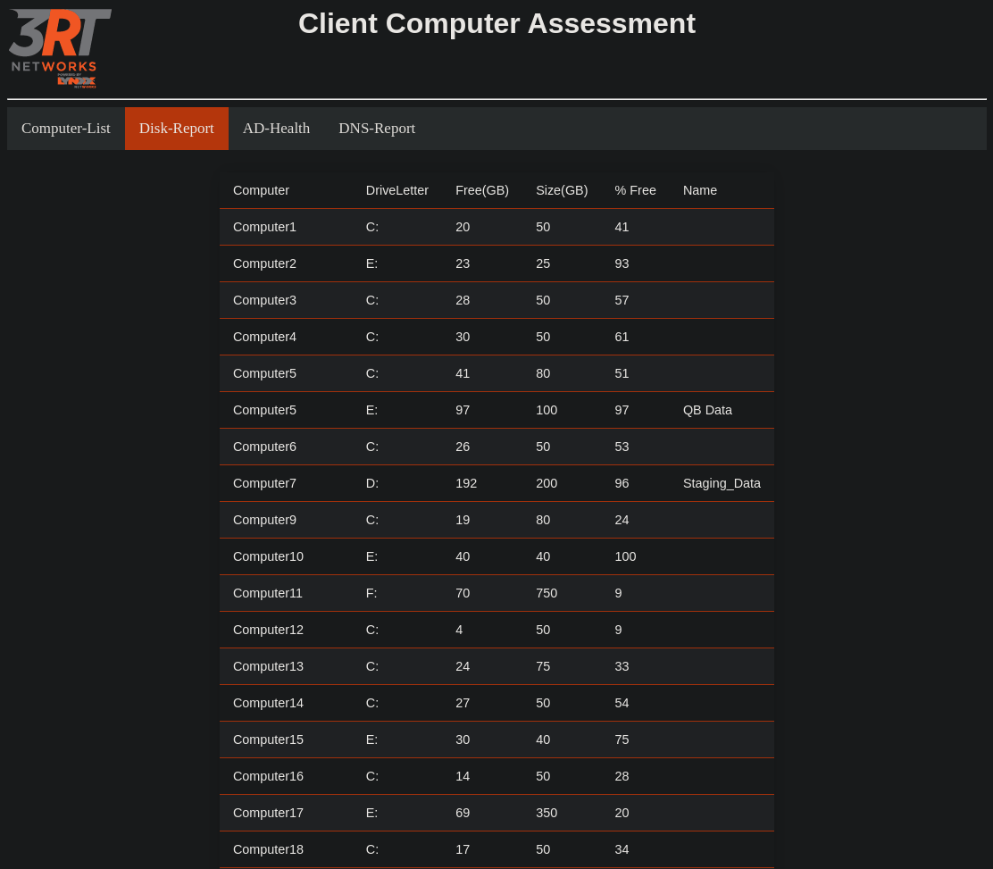This screenshot has width=993, height=869.
Task: Click the DriveLetter column header
Action: (x=396, y=190)
